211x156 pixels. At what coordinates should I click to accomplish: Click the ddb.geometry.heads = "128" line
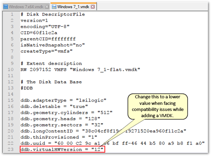(60, 119)
